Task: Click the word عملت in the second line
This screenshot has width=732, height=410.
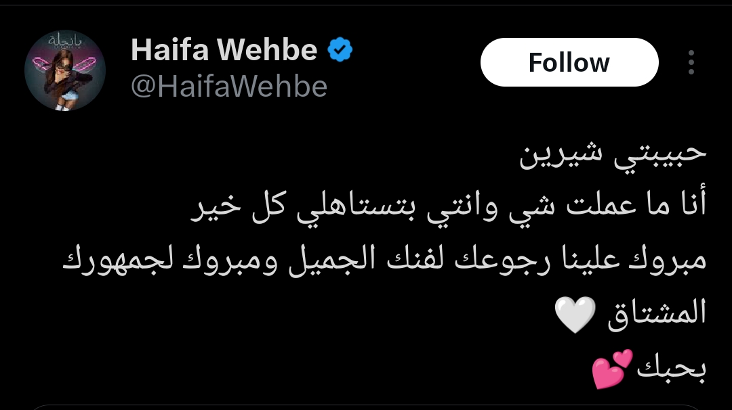Action: (601, 206)
